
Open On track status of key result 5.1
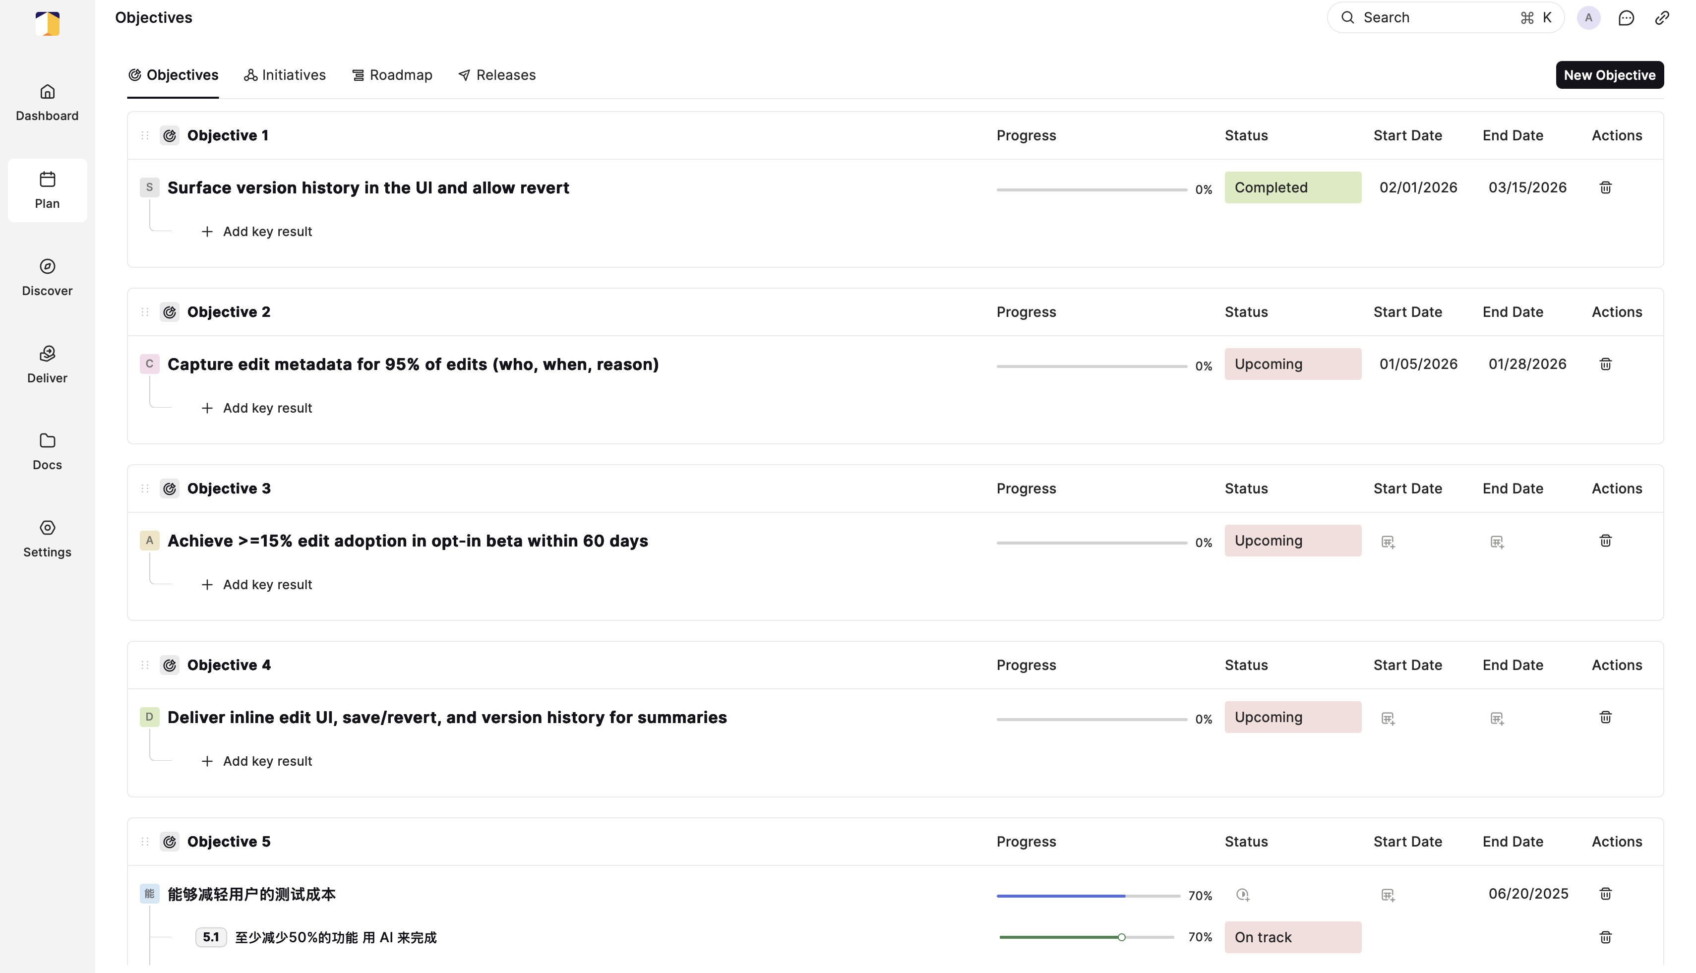coord(1292,937)
